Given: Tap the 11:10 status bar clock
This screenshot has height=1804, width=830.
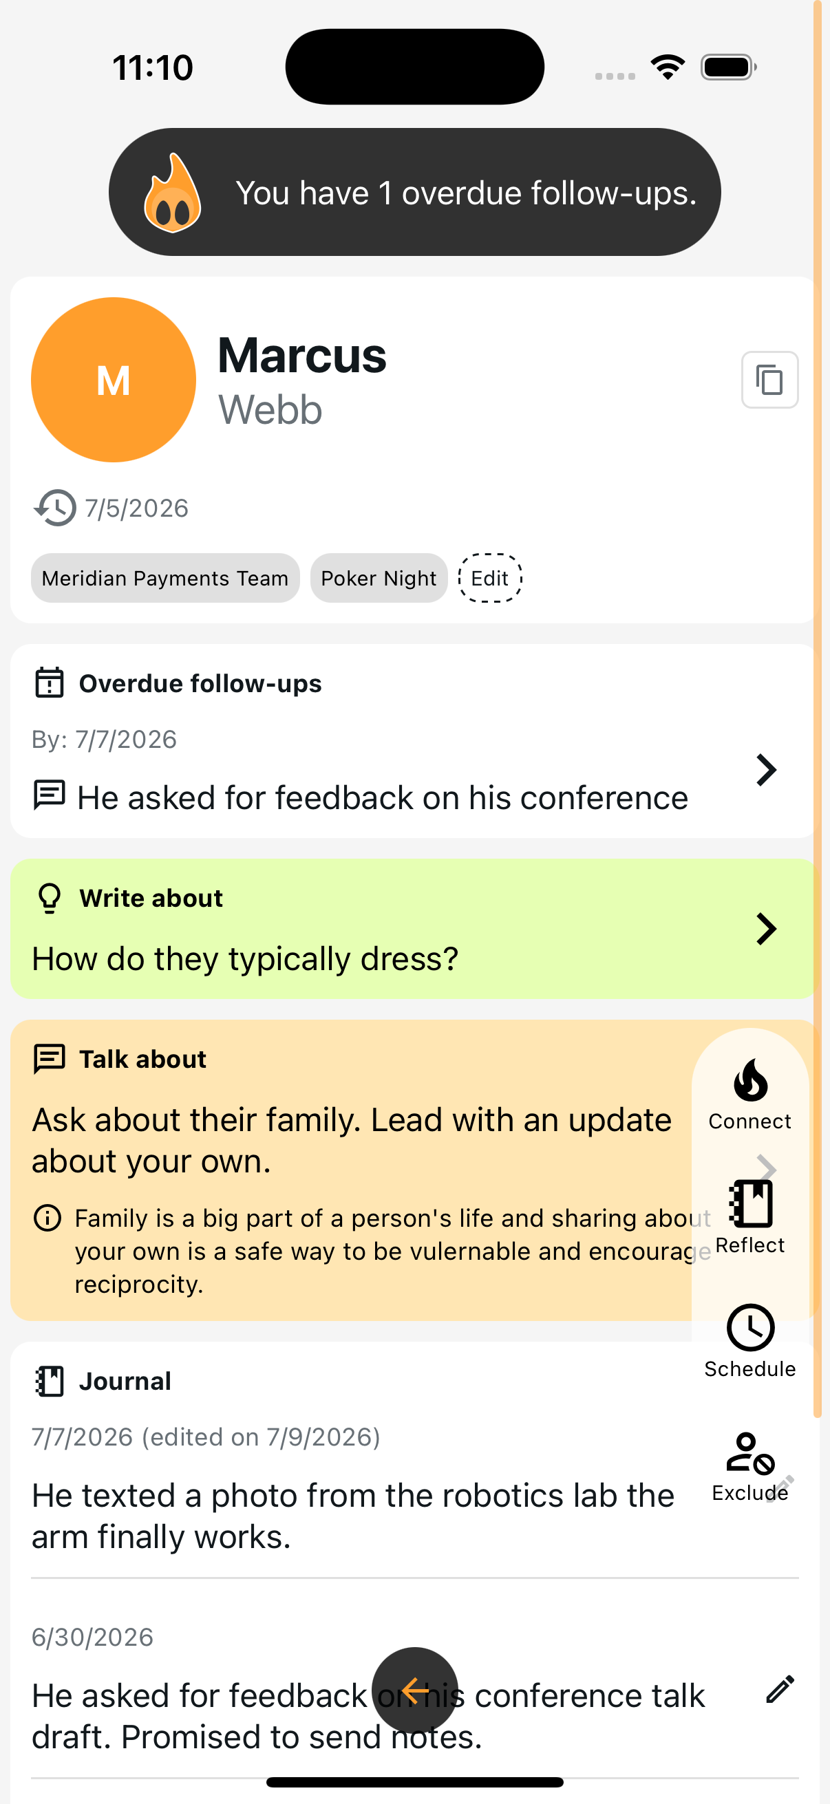Looking at the screenshot, I should coord(153,68).
